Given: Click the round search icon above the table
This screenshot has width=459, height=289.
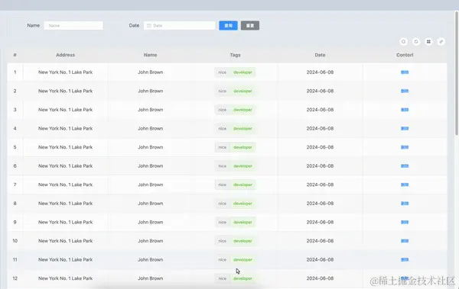Looking at the screenshot, I should pyautogui.click(x=403, y=42).
